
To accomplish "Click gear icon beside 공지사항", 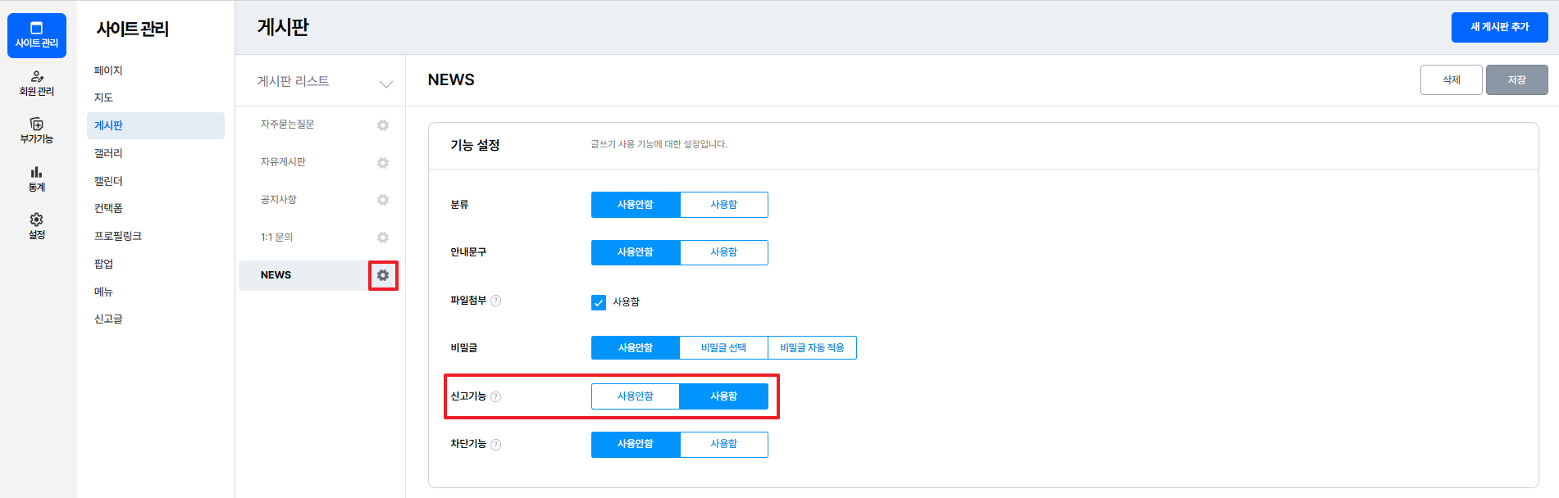I will 383,200.
